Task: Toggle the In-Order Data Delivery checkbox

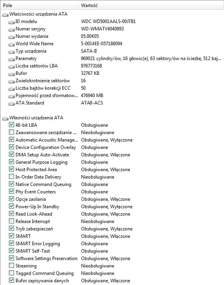Action: 11,176
